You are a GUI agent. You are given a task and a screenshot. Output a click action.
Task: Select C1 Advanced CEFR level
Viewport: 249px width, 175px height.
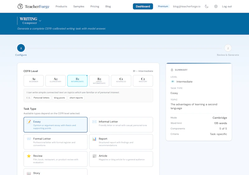click(121, 81)
